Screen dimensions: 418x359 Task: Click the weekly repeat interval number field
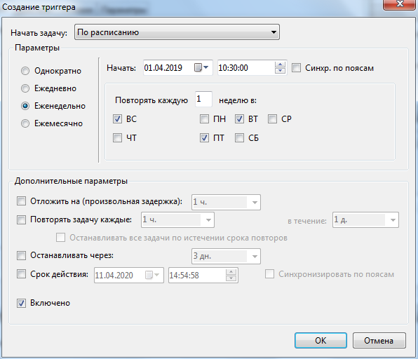(203, 99)
